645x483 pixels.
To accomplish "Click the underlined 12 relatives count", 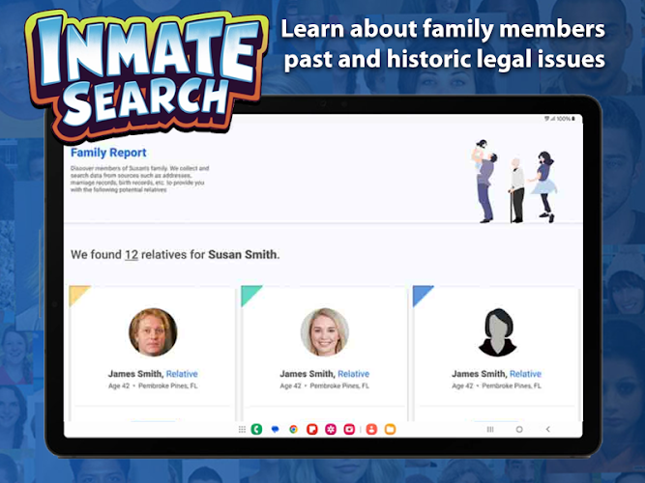I will pos(131,255).
